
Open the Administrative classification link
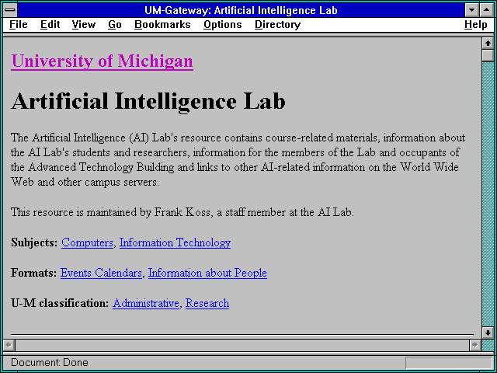[x=146, y=304]
